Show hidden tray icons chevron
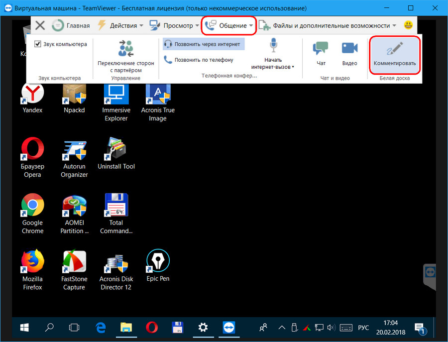448x342 pixels. click(x=282, y=328)
